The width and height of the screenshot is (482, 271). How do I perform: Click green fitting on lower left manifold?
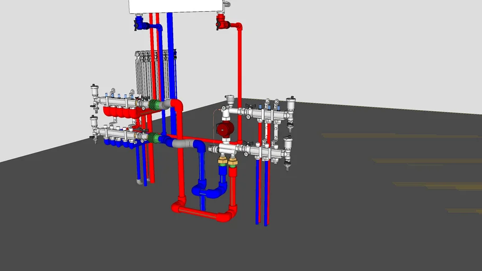pyautogui.click(x=154, y=138)
